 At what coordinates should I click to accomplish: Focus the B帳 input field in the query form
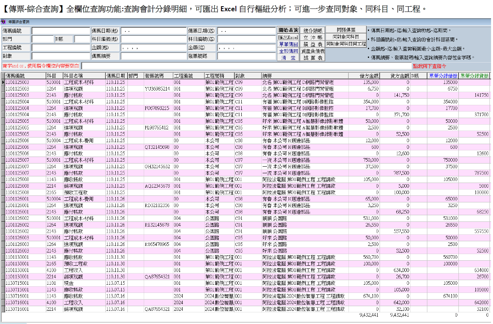point(82,39)
